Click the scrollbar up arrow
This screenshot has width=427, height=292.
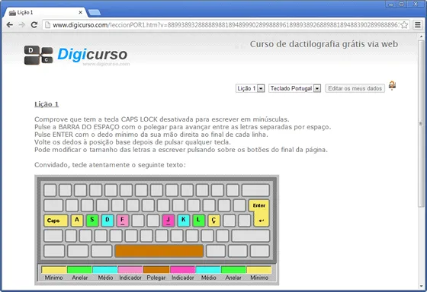pyautogui.click(x=421, y=36)
